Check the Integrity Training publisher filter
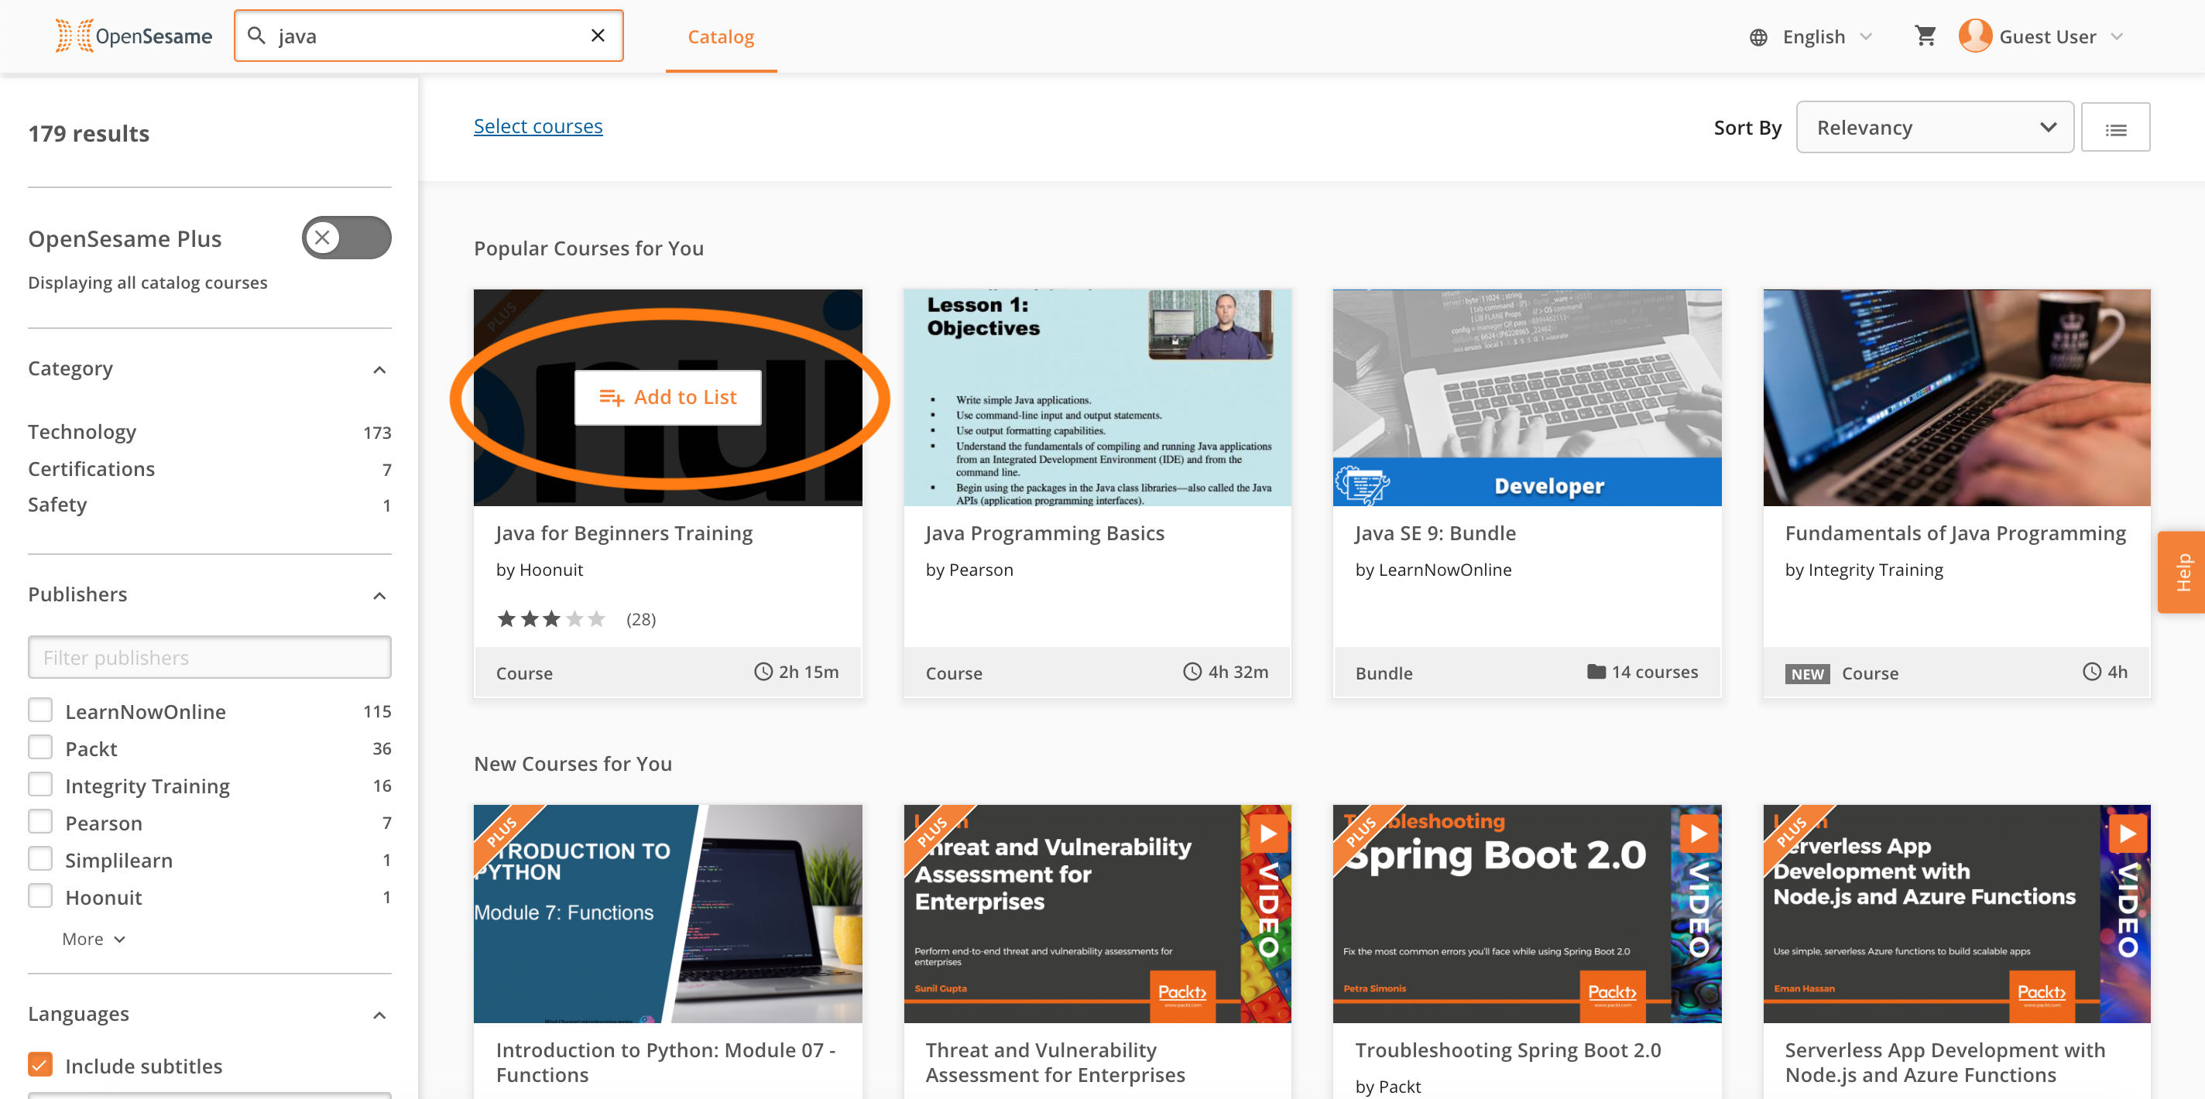The width and height of the screenshot is (2205, 1099). tap(40, 785)
